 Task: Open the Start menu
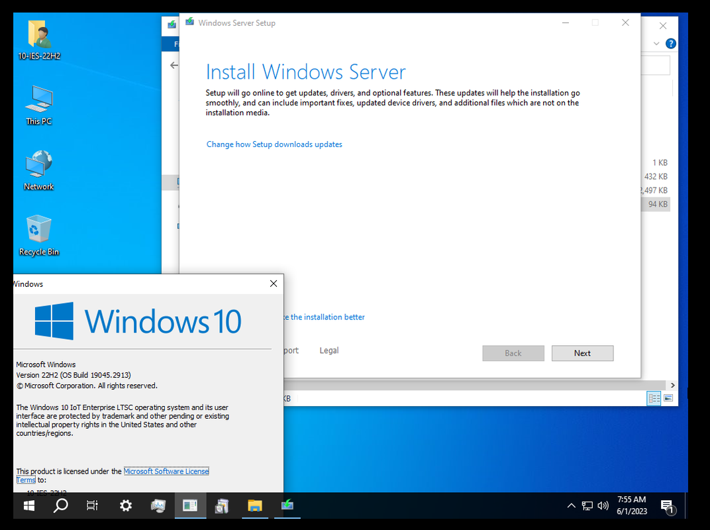[x=29, y=505]
